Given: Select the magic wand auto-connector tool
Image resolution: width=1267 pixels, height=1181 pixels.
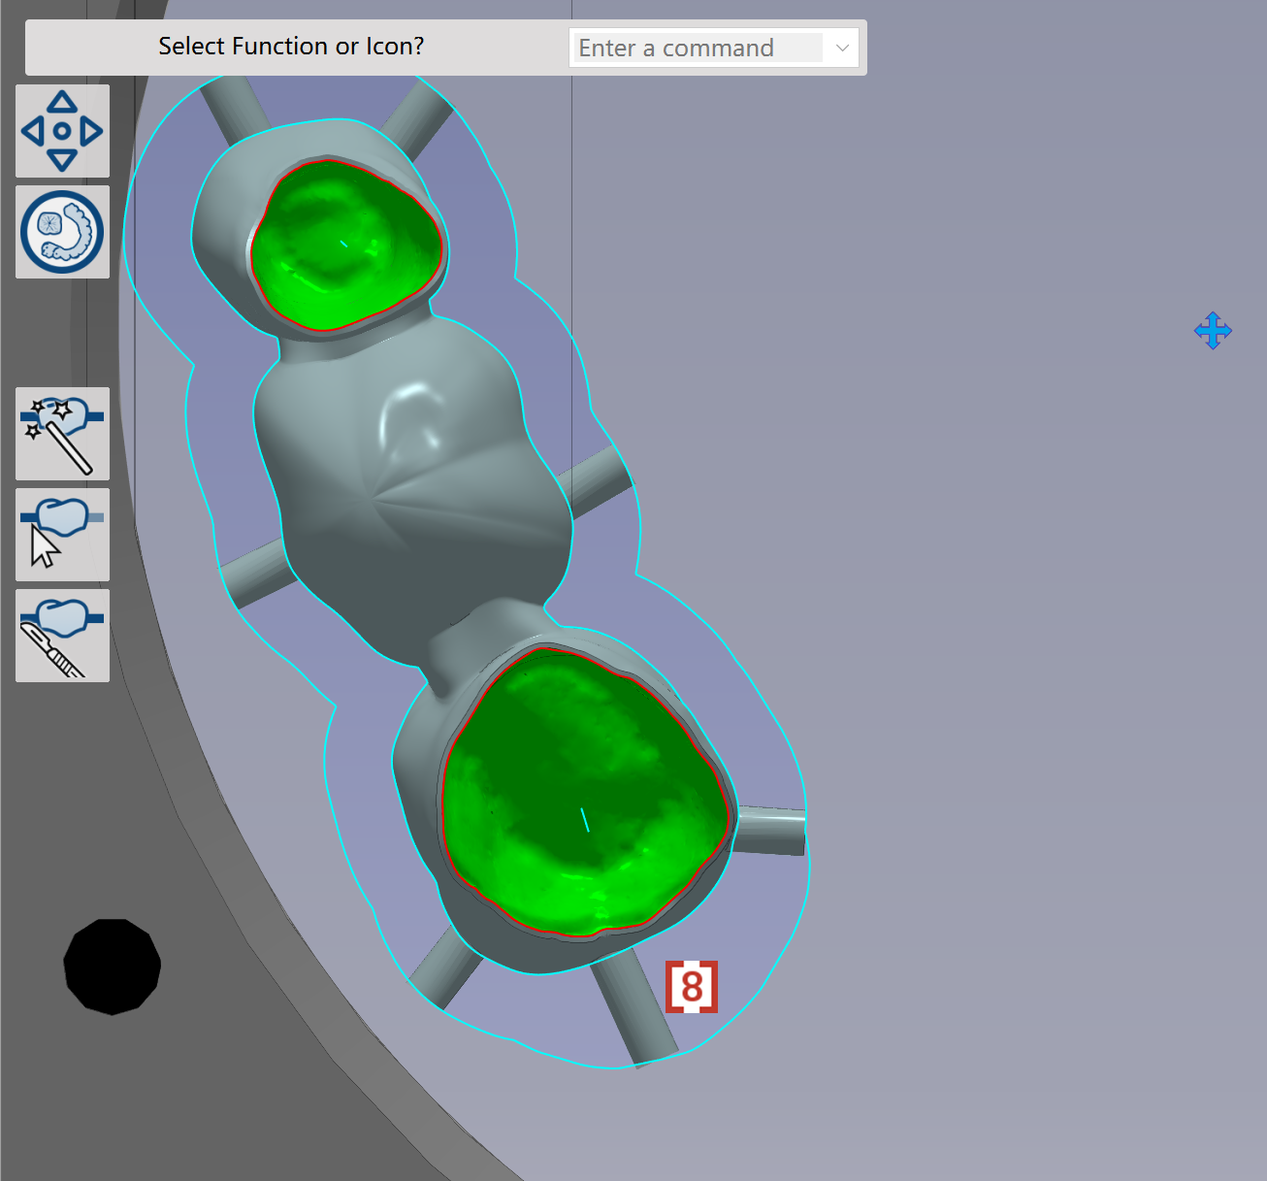Looking at the screenshot, I should click(x=62, y=434).
